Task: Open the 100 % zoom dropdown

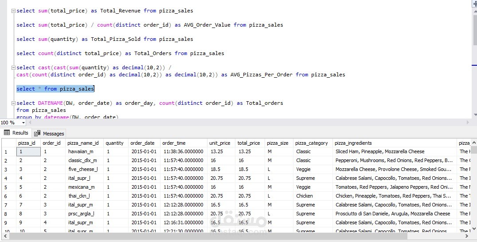Action: point(23,123)
